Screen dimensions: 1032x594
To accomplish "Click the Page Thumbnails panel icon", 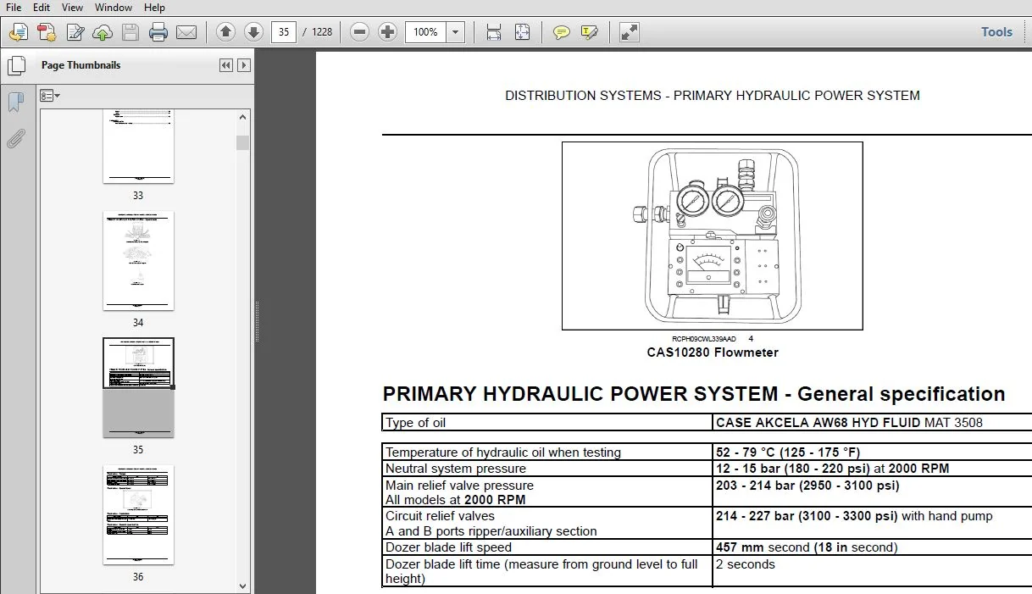I will (16, 66).
